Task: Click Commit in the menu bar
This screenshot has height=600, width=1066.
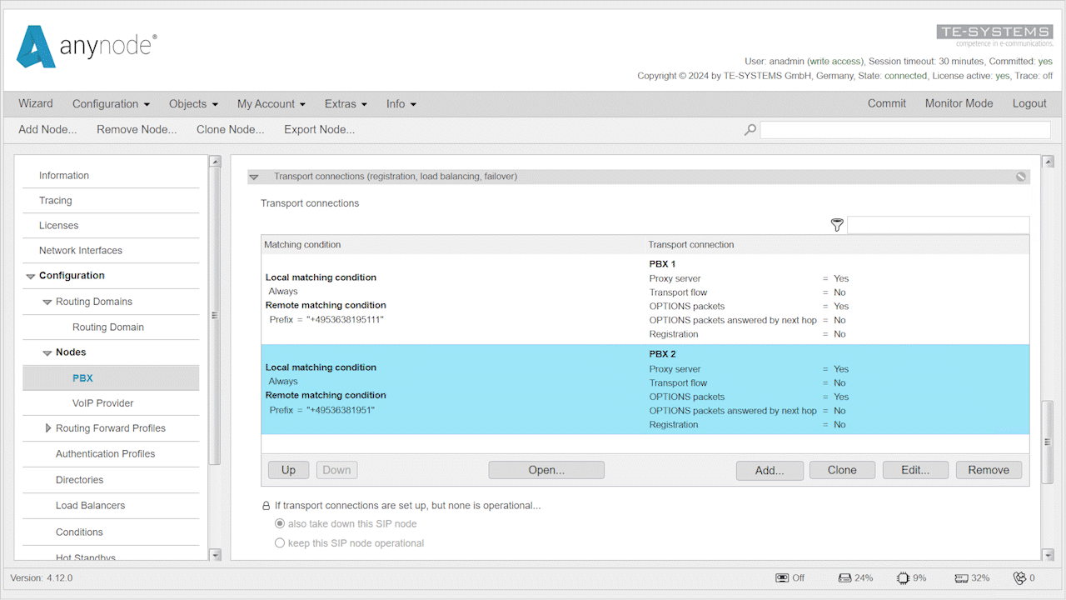Action: (887, 103)
